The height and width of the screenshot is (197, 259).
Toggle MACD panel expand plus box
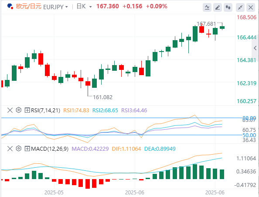point(27,149)
